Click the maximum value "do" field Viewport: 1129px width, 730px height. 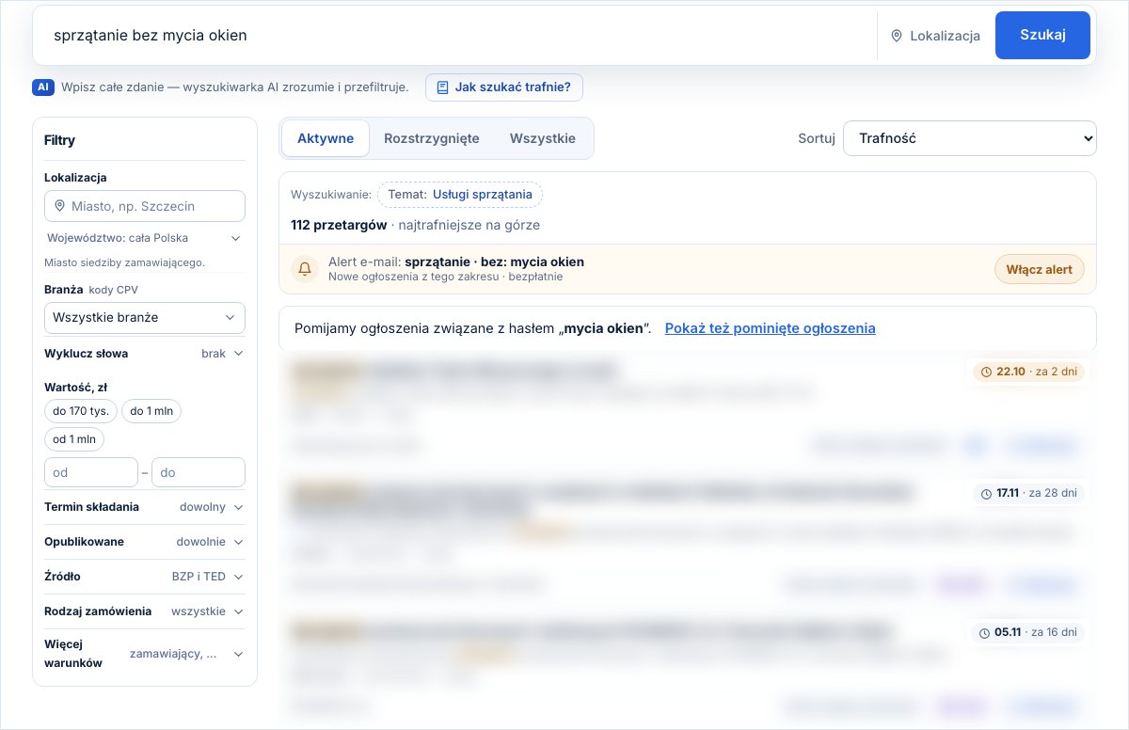(x=199, y=472)
